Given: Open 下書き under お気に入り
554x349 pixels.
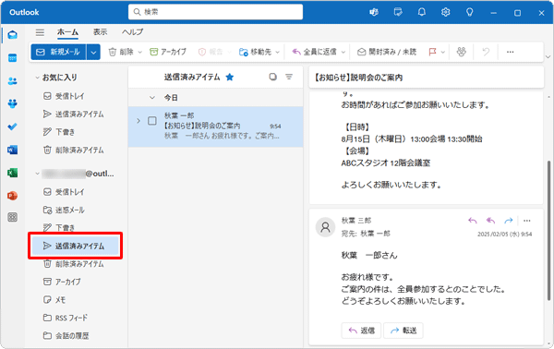Looking at the screenshot, I should (x=59, y=132).
